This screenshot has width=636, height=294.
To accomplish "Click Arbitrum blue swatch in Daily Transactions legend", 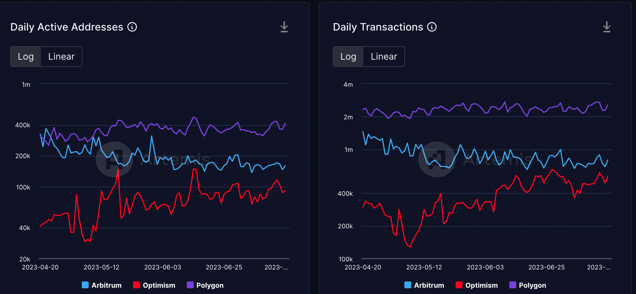I will [408, 285].
